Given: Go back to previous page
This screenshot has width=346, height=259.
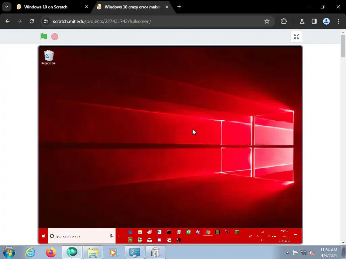Looking at the screenshot, I should pos(7,21).
